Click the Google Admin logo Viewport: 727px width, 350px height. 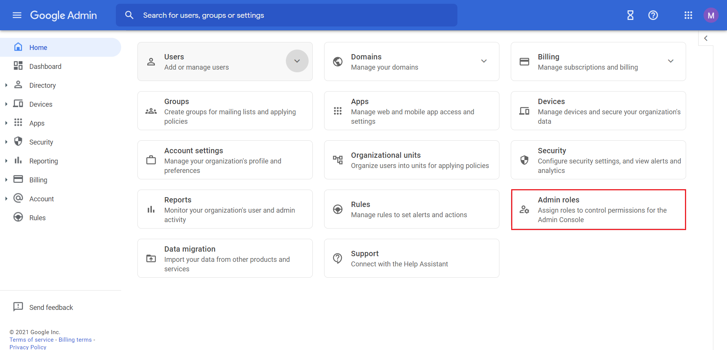pyautogui.click(x=64, y=15)
